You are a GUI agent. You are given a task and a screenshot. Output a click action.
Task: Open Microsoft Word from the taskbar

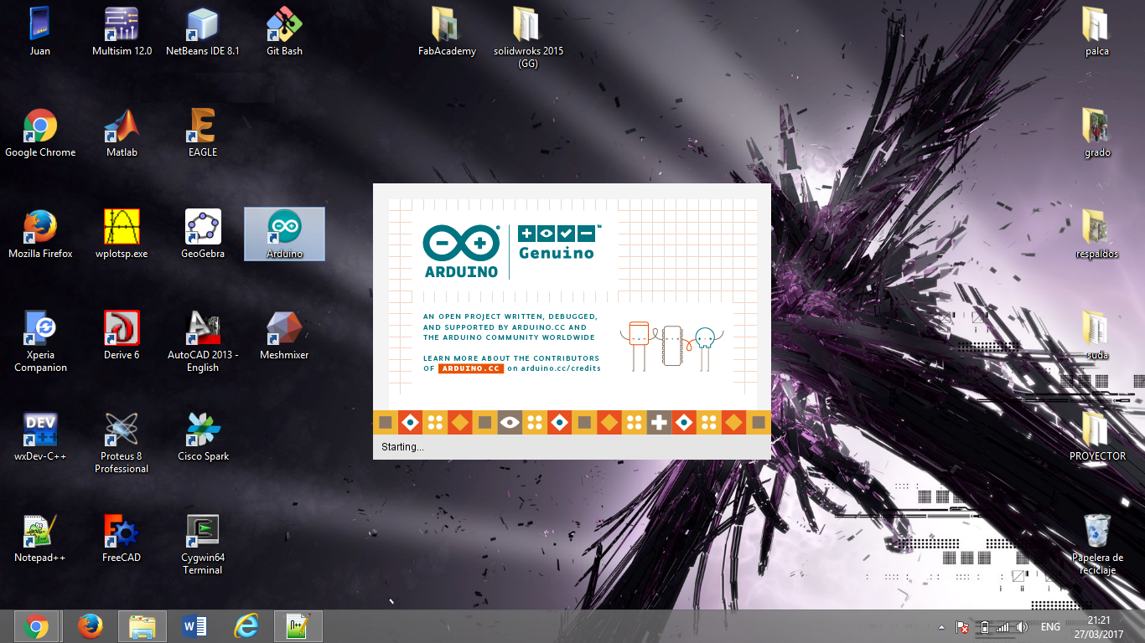[x=194, y=626]
